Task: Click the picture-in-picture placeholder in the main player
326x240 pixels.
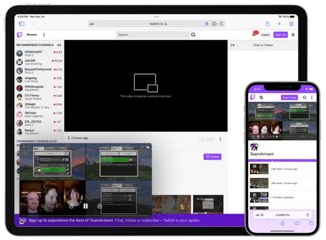Action: [146, 85]
